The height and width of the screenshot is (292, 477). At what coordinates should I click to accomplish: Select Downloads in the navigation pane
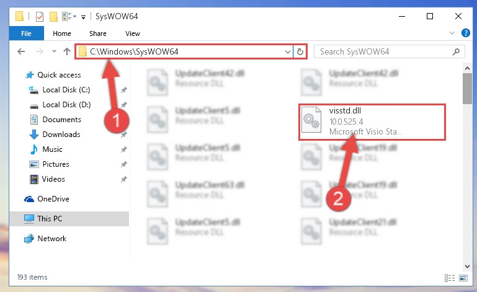tap(61, 135)
